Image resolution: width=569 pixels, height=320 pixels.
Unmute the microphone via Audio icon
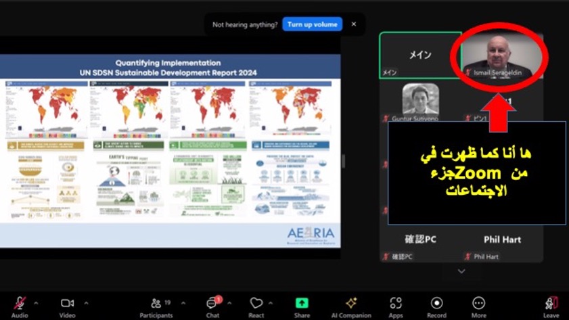point(20,303)
